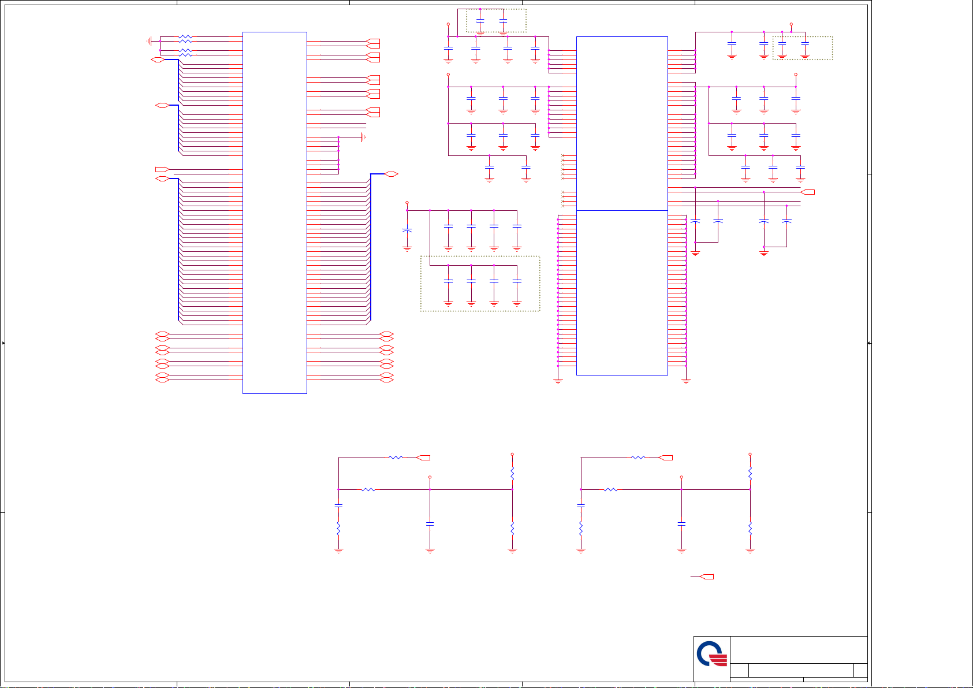Click the top-center dotted box around two capacitors
Screen dimensions: 973x688
496,20
